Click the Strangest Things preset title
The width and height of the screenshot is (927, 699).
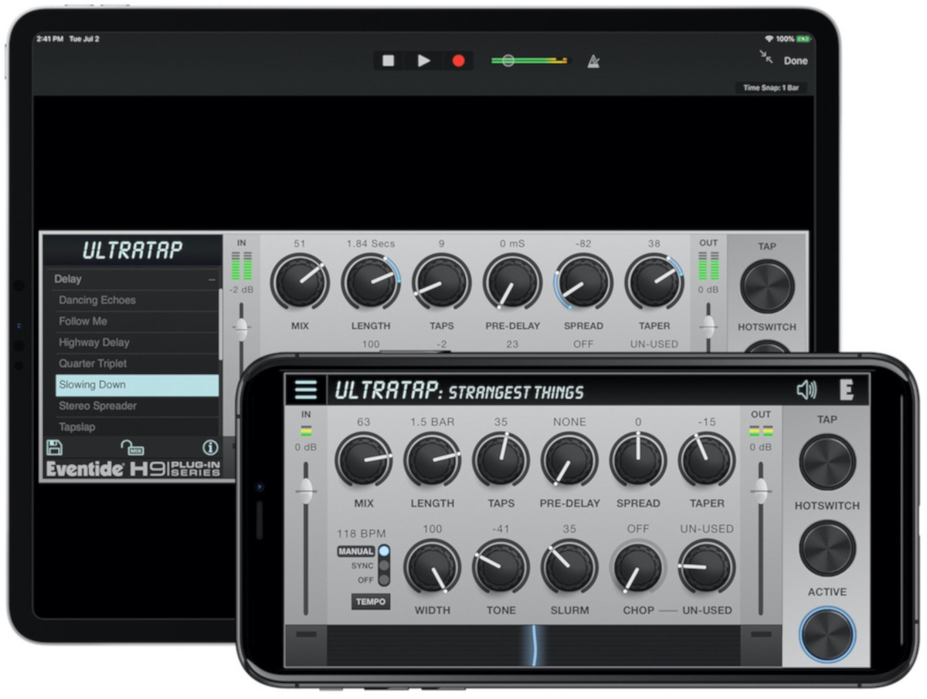(516, 392)
